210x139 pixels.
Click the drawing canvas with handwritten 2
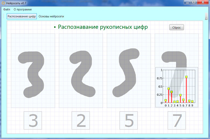[x=81, y=71]
